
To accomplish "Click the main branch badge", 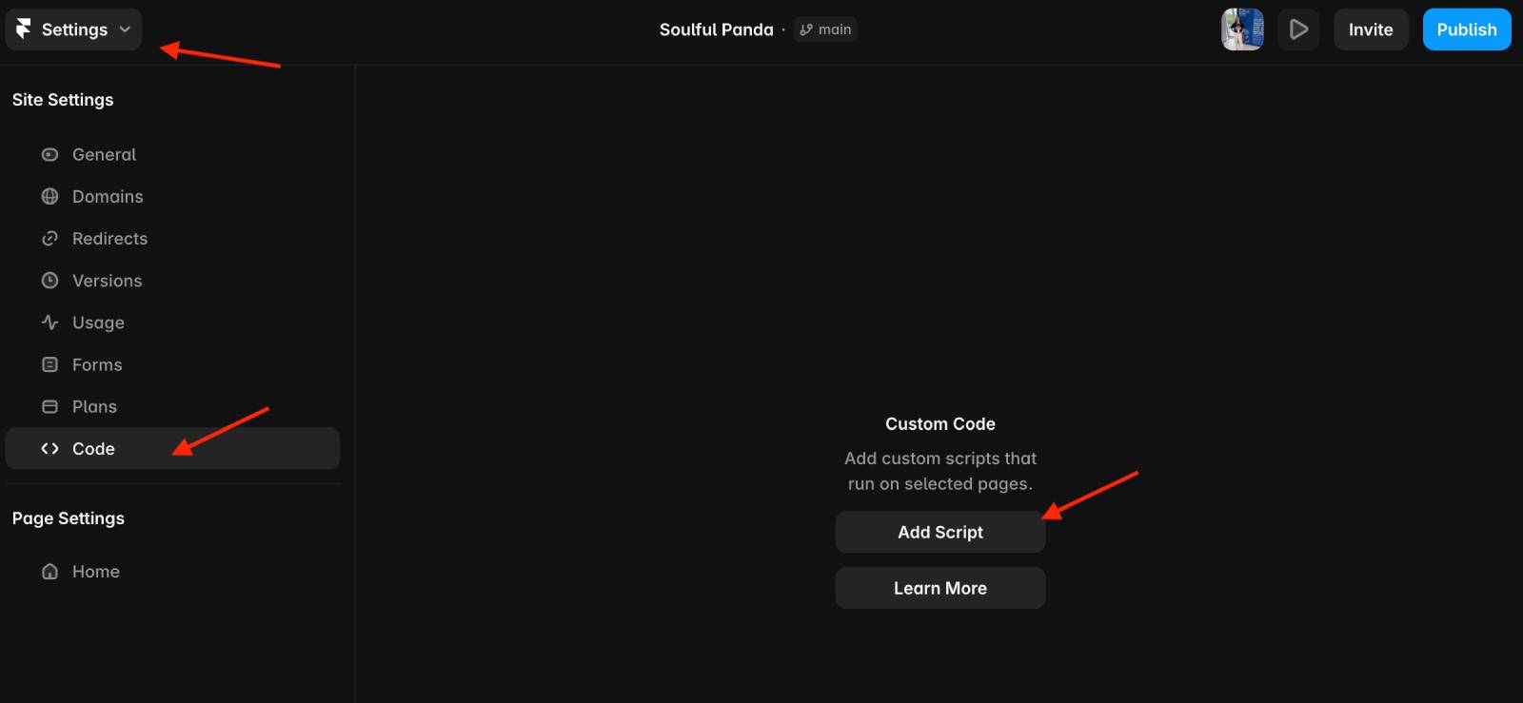I will [825, 29].
